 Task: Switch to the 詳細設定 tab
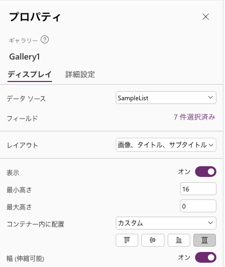(x=80, y=75)
